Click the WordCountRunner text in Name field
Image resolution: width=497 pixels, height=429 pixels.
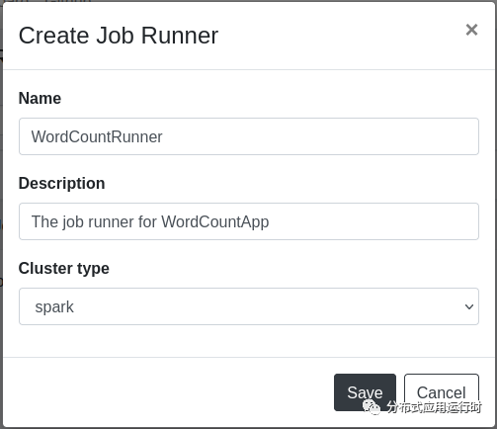[97, 136]
